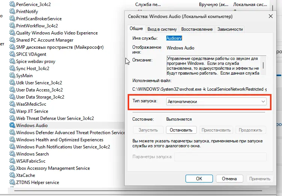Click the Применить button
Image resolution: width=282 pixels, height=196 pixels.
(260, 179)
